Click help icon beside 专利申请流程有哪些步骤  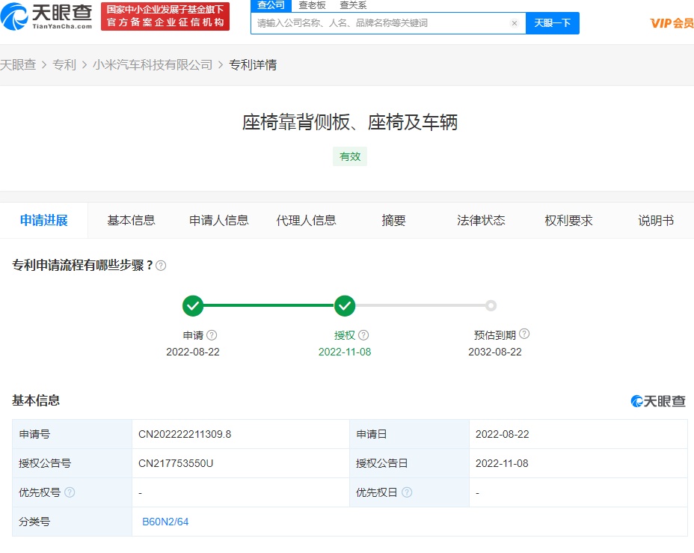tap(161, 266)
